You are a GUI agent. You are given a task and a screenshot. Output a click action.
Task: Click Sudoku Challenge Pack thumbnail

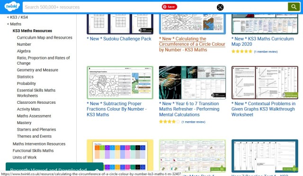[x=120, y=24]
